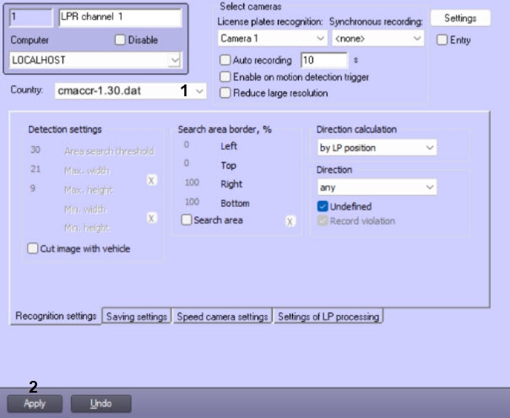Click the Min. width label
The height and width of the screenshot is (418, 510).
pyautogui.click(x=85, y=209)
